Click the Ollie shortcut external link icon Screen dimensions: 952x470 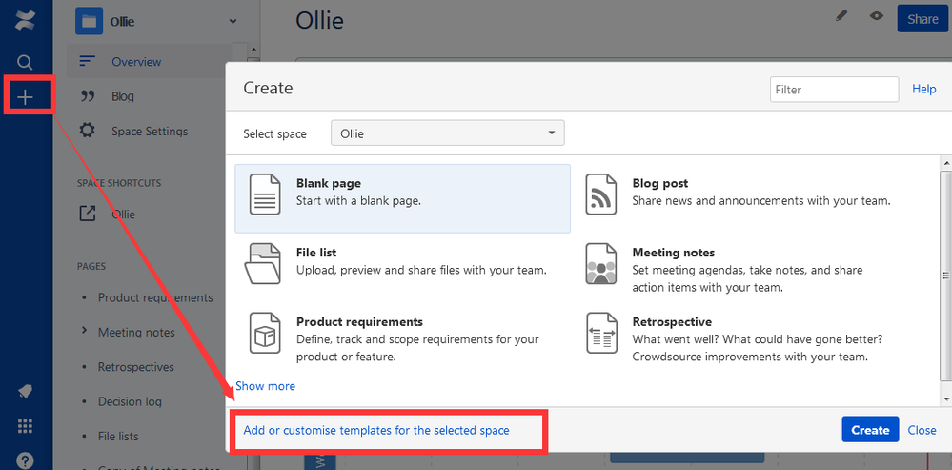tap(88, 214)
